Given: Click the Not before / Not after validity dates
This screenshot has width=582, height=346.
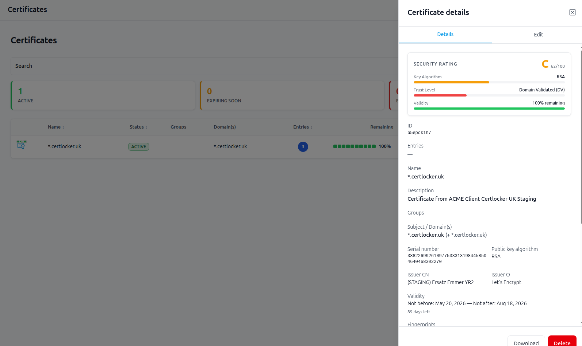Looking at the screenshot, I should [x=467, y=303].
